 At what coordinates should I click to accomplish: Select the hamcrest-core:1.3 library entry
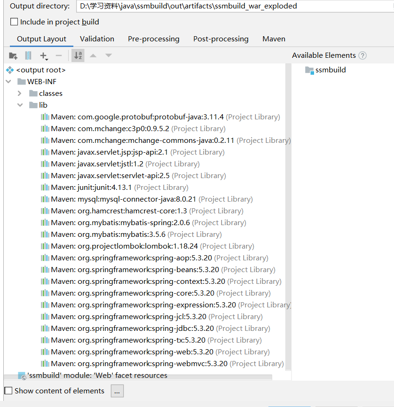point(142,211)
